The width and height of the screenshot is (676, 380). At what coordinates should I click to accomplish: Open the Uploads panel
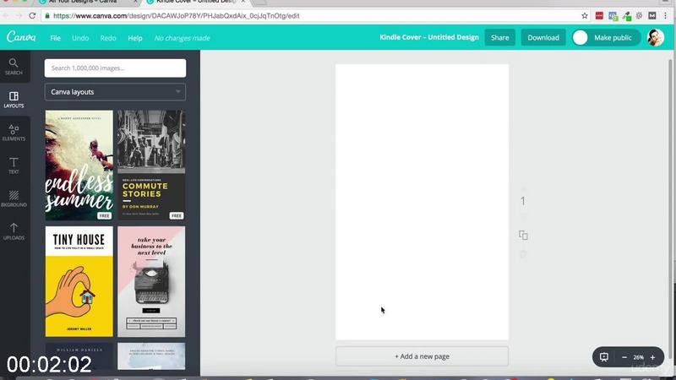pyautogui.click(x=14, y=231)
